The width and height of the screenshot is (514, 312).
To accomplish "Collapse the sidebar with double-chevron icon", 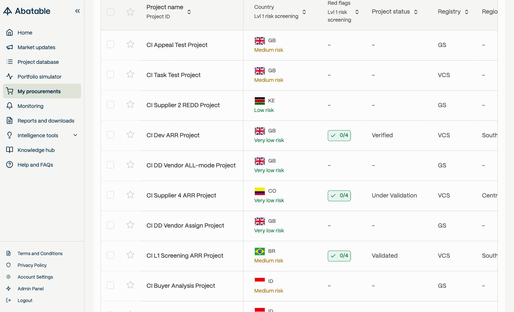I will (77, 11).
